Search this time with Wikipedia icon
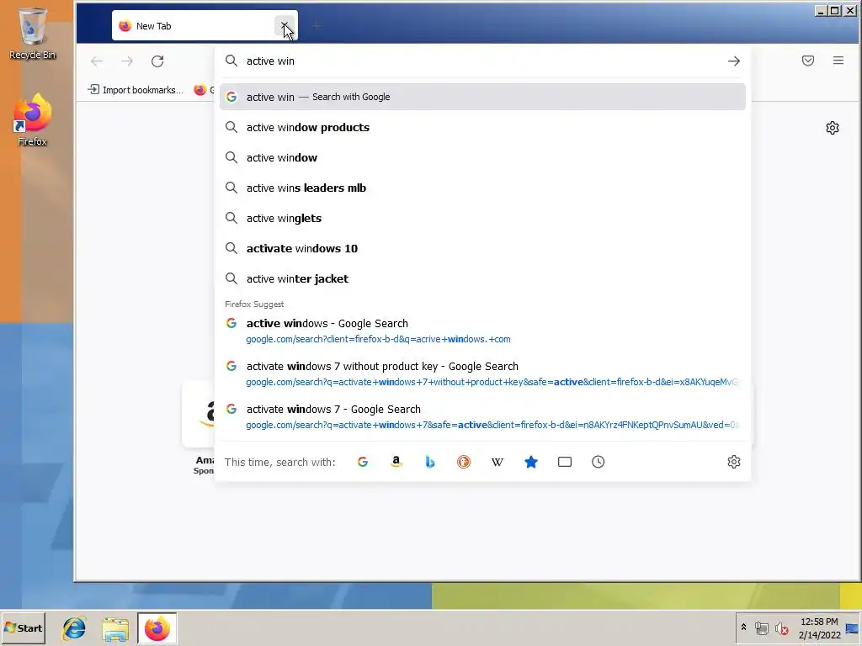The height and width of the screenshot is (646, 862). coord(497,462)
